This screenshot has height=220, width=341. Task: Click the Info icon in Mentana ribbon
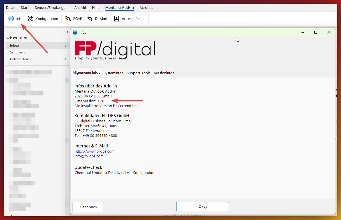coord(11,19)
